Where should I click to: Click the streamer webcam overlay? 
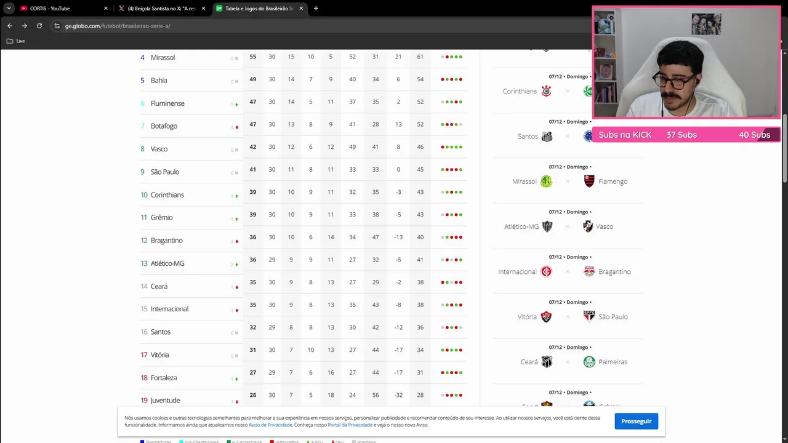click(x=686, y=63)
